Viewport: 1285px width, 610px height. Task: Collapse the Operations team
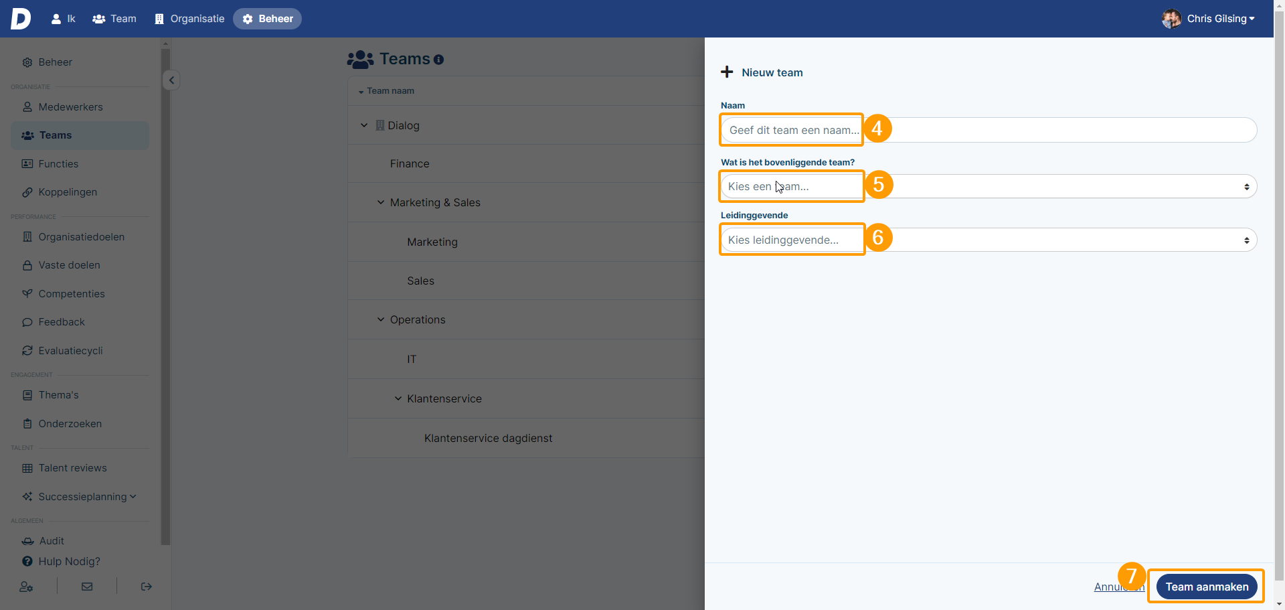coord(381,319)
